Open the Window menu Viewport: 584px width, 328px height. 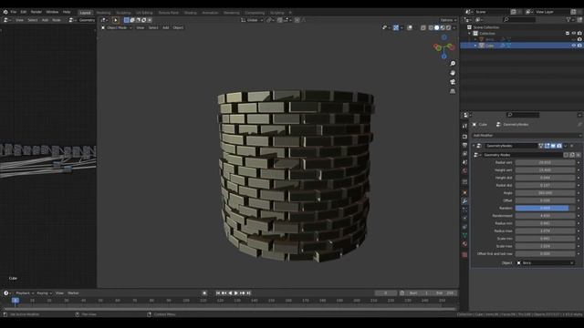click(x=52, y=12)
